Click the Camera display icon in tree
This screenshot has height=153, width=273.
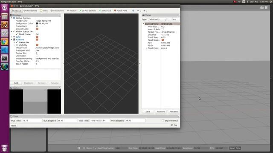pos(14,40)
